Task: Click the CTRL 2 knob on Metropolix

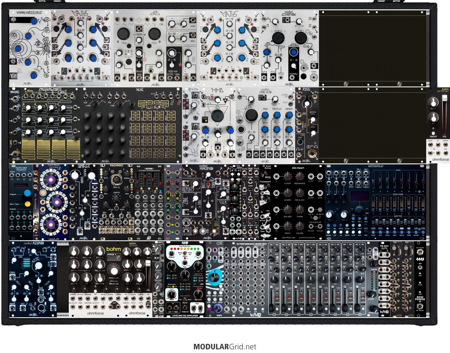Action: click(344, 214)
